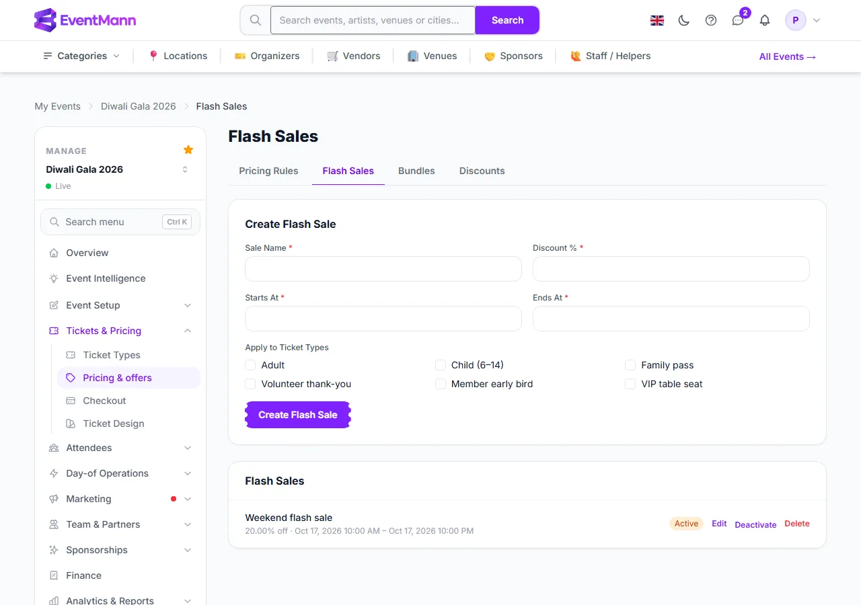861x605 pixels.
Task: Toggle dark mode moon icon
Action: 684,20
